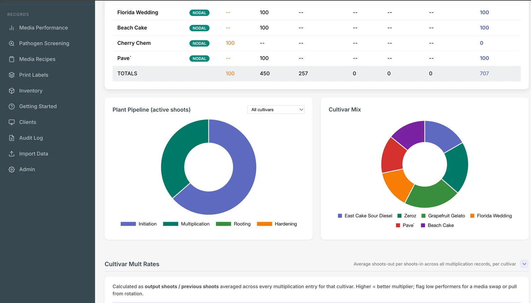Go to the Clients page

click(x=28, y=122)
